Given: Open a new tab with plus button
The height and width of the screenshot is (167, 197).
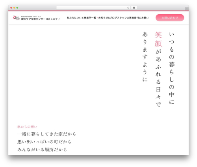Looking at the screenshot, I should click(x=187, y=9).
